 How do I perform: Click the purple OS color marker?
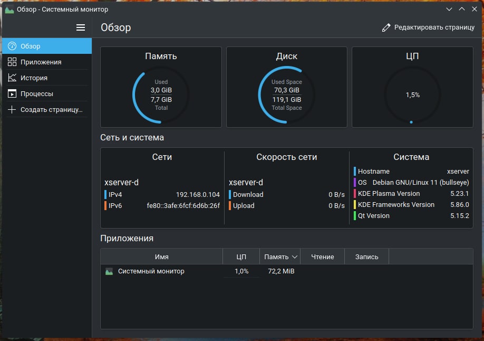click(355, 183)
